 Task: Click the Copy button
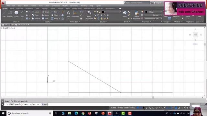[35, 15]
